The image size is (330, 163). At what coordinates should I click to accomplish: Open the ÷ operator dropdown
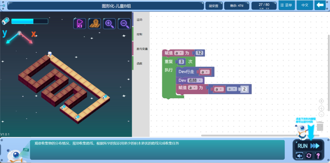232,89
